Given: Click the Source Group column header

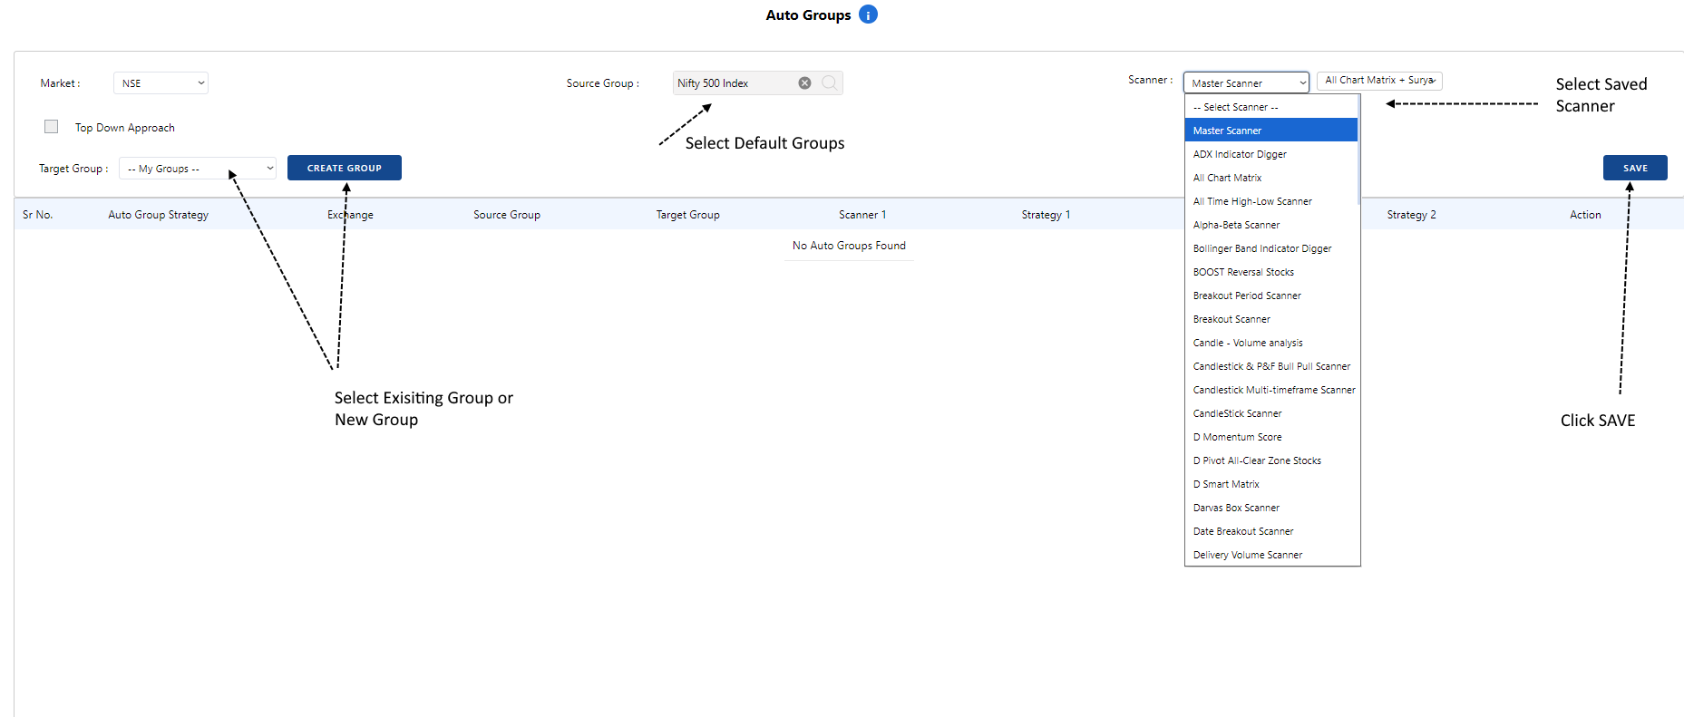Looking at the screenshot, I should 507,215.
